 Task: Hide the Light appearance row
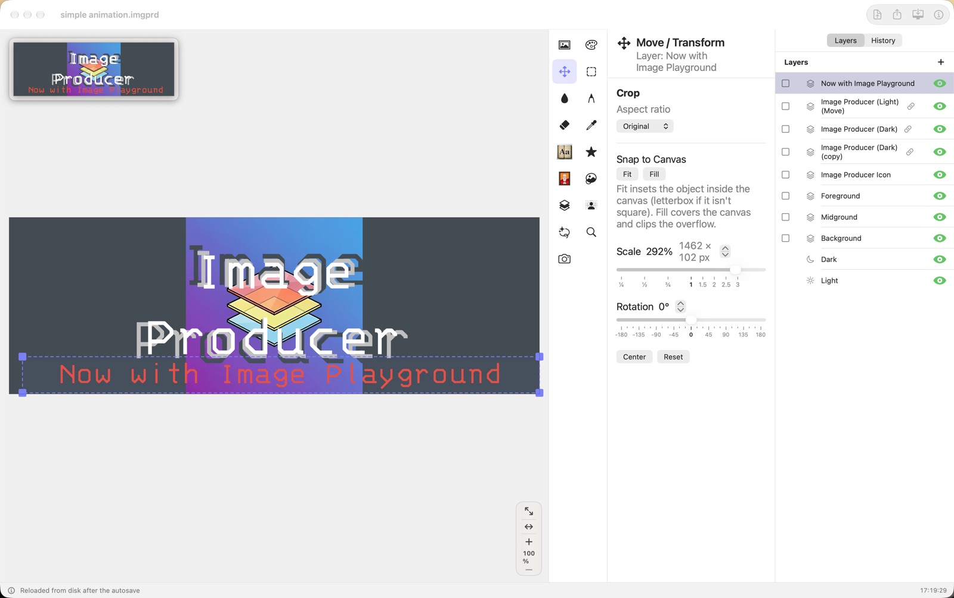point(940,281)
